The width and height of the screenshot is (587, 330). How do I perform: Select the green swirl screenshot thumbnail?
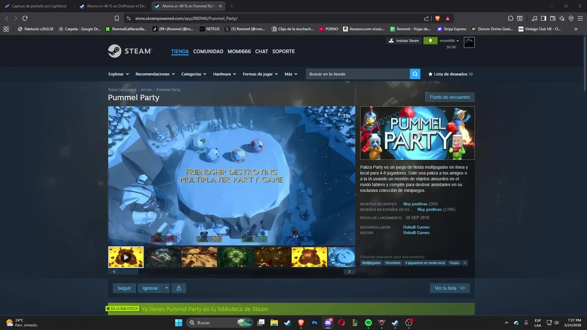236,257
